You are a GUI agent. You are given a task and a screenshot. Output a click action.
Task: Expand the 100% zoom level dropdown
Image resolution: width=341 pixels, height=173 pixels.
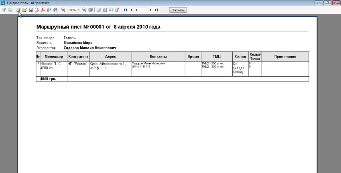(x=79, y=10)
